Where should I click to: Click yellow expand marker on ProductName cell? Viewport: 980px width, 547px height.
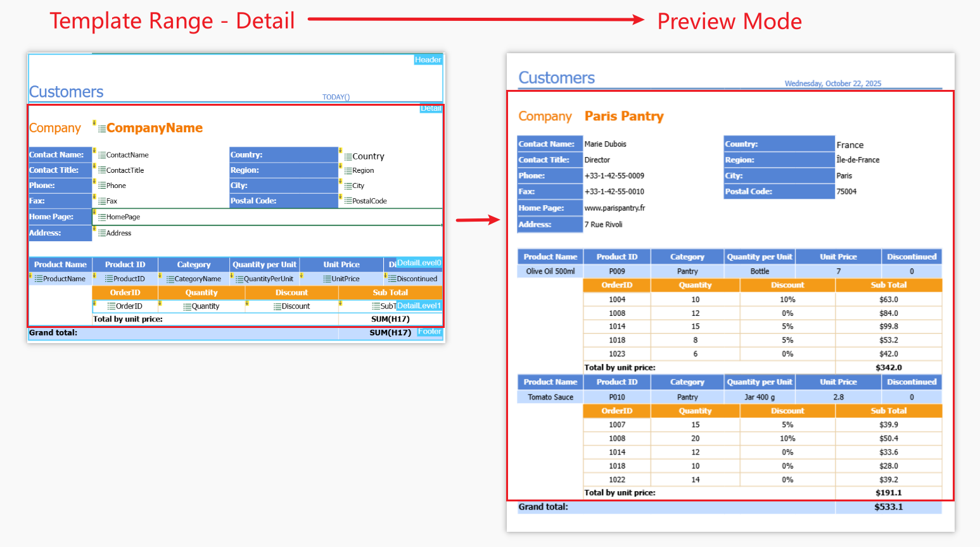30,275
